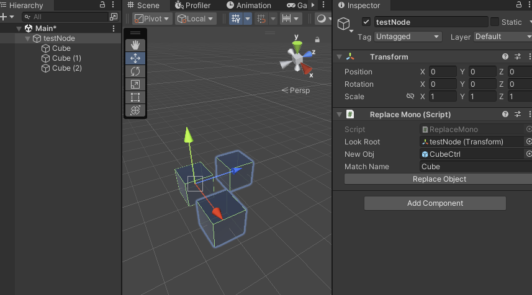Viewport: 532px width, 295px height.
Task: Toggle grid snapping icon in Scene toolbar
Action: [x=261, y=19]
